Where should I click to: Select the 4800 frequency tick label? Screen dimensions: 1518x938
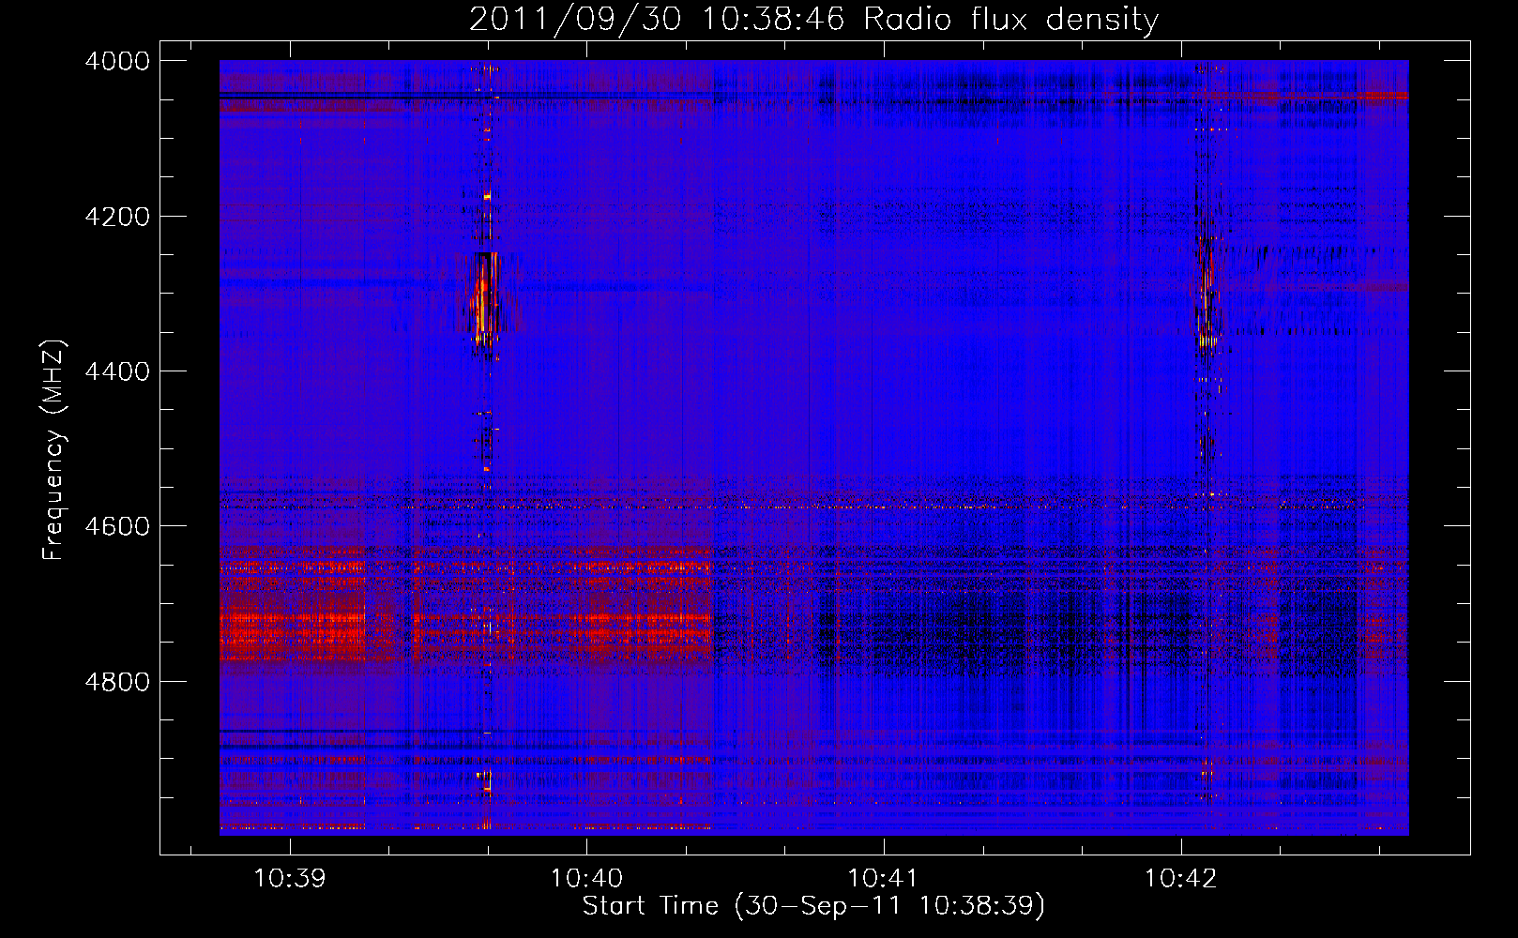click(x=117, y=681)
